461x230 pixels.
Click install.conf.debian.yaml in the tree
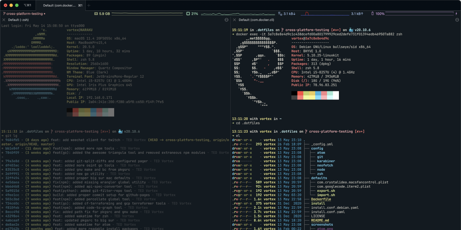(335, 208)
